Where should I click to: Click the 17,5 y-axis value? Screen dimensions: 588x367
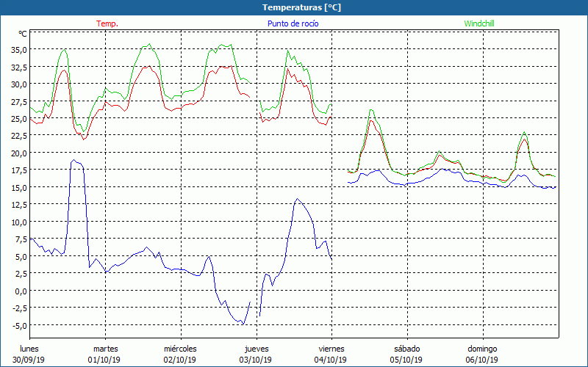20,170
